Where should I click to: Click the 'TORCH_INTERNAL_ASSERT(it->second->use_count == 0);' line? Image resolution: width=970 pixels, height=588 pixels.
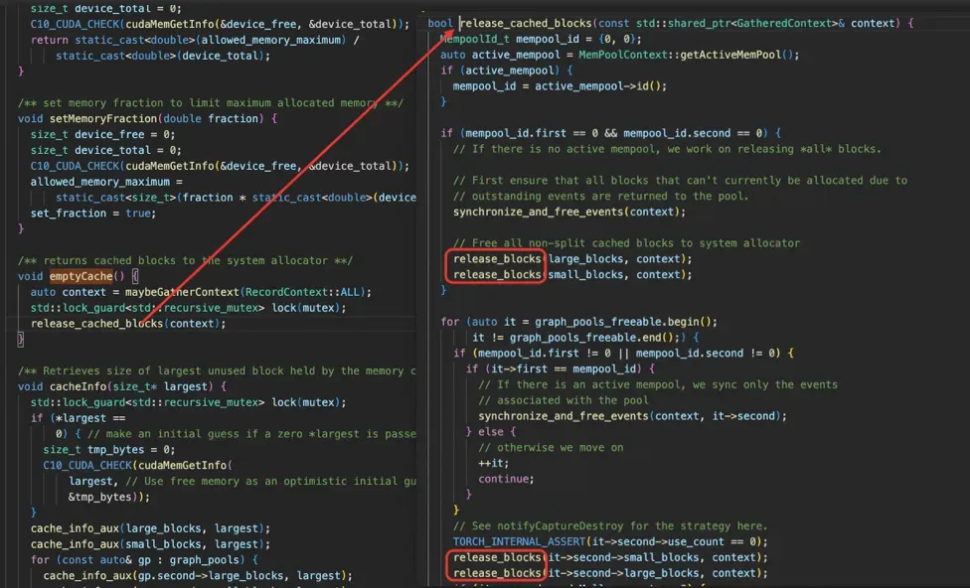coord(610,542)
